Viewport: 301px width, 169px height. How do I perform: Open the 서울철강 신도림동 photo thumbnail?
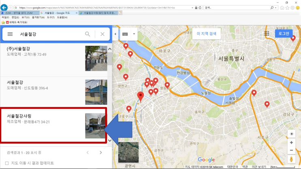click(96, 92)
